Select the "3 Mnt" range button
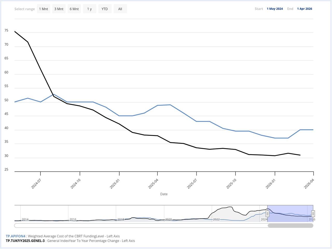Viewport: 332px width, 249px height. [x=59, y=9]
